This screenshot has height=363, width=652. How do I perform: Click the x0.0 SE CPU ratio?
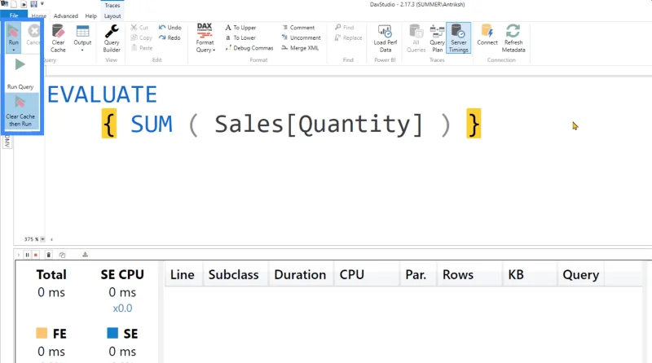[x=122, y=308]
